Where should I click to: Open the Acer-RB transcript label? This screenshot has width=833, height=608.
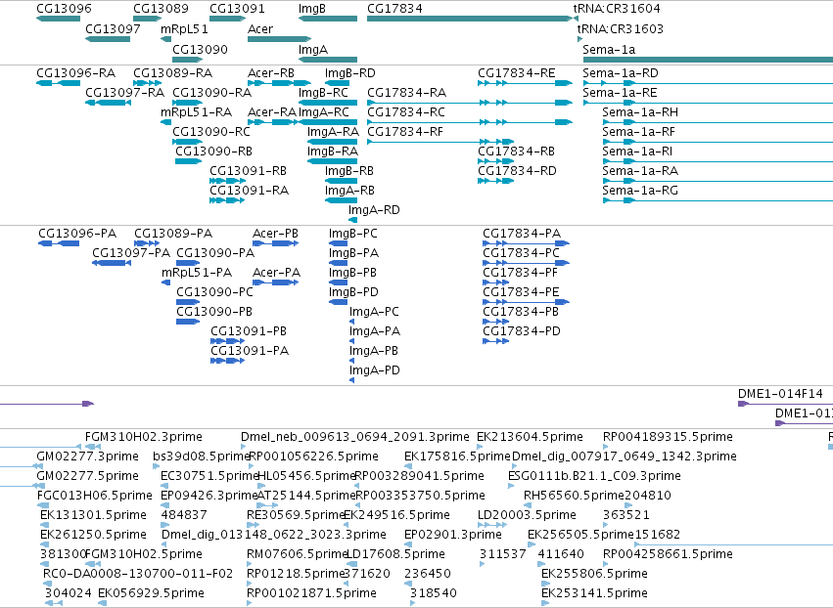tap(271, 72)
